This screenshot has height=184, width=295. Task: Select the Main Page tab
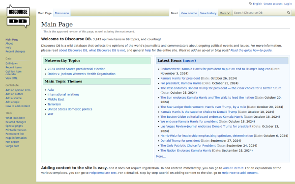(x=45, y=13)
